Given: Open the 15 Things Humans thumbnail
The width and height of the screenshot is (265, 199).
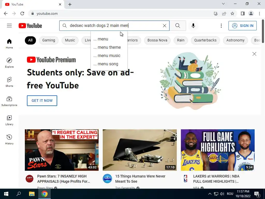Looking at the screenshot, I should tap(139, 150).
